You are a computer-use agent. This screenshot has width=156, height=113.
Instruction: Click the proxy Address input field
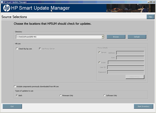(x=130, y=53)
